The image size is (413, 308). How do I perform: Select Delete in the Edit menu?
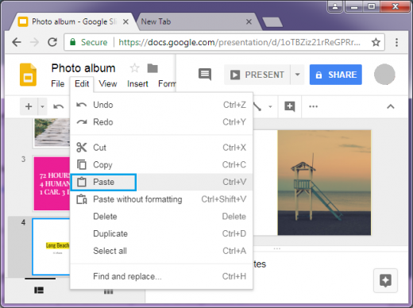pos(161,217)
